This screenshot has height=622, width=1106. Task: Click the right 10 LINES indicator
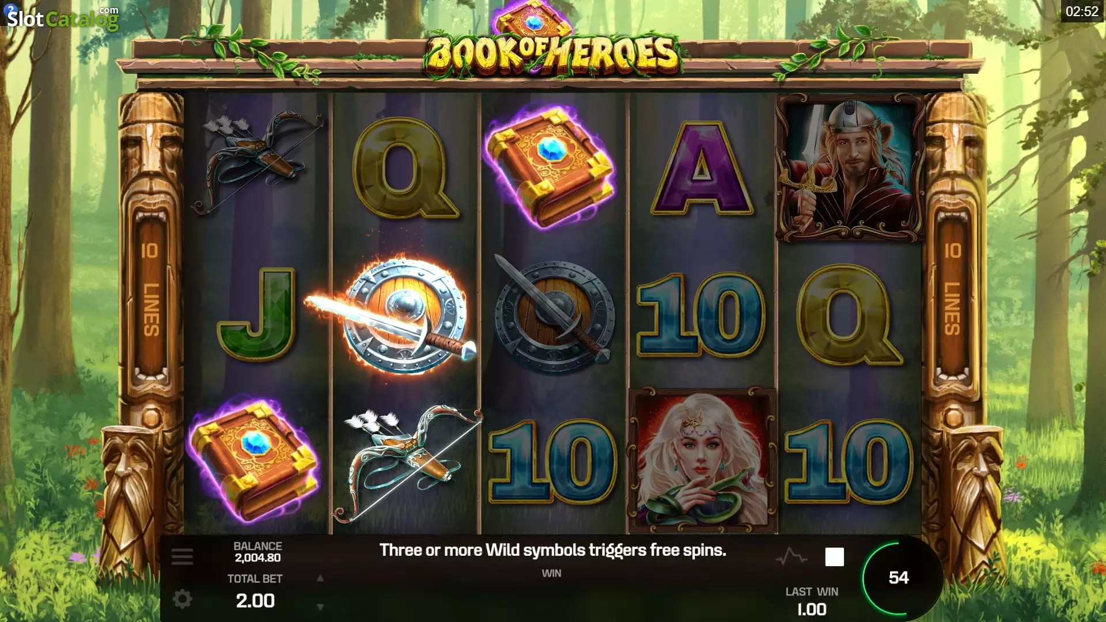[x=952, y=294]
